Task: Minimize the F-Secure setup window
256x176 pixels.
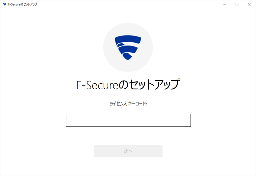Action: [225, 4]
